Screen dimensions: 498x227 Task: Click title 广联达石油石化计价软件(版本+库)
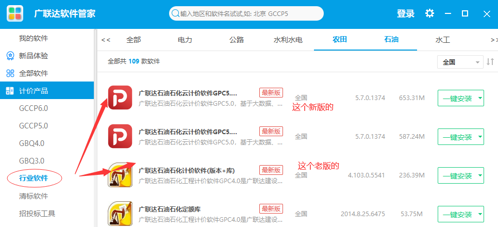(187, 170)
